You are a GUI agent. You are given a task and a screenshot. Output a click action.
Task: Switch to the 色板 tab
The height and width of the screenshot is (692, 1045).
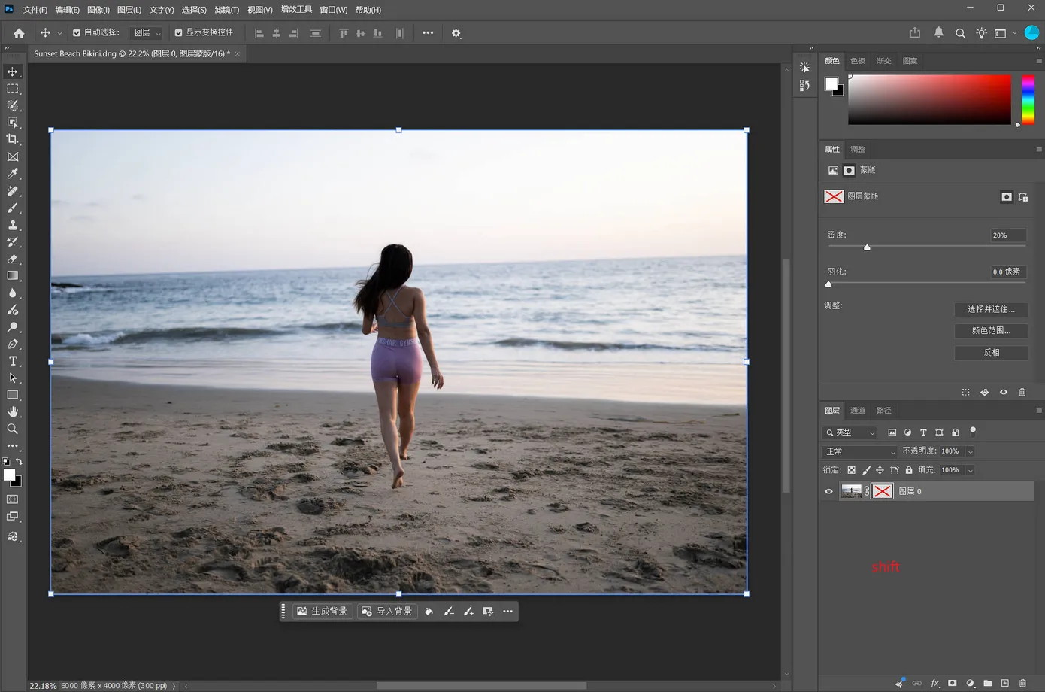(858, 61)
